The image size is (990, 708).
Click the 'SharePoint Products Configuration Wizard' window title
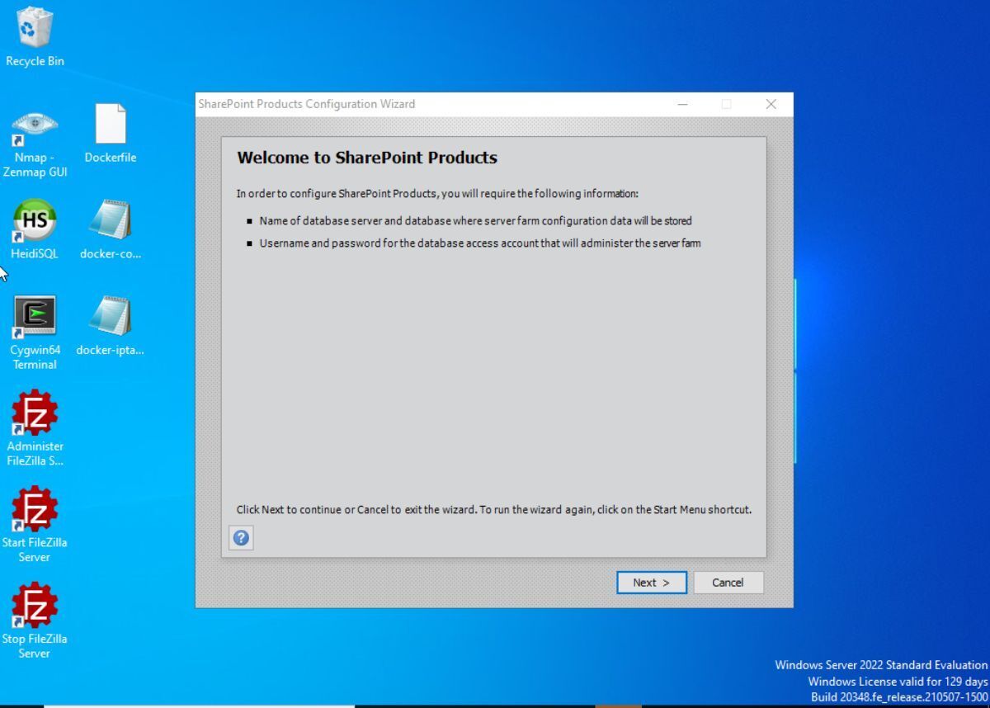pos(307,104)
